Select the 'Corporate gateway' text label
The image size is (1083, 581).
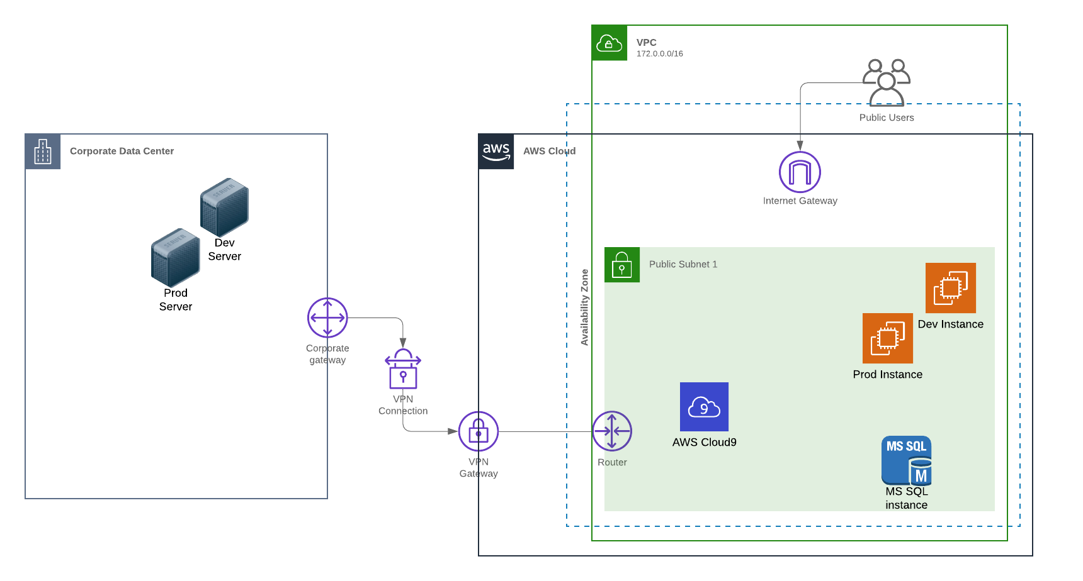pos(327,354)
